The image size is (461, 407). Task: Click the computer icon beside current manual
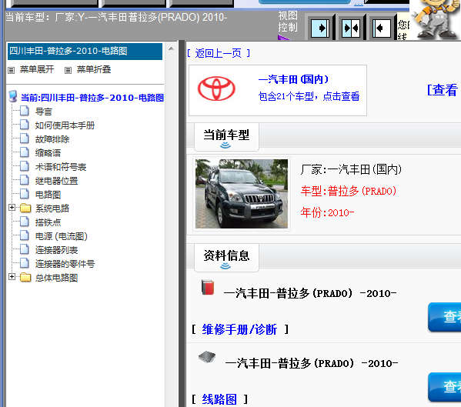point(13,97)
